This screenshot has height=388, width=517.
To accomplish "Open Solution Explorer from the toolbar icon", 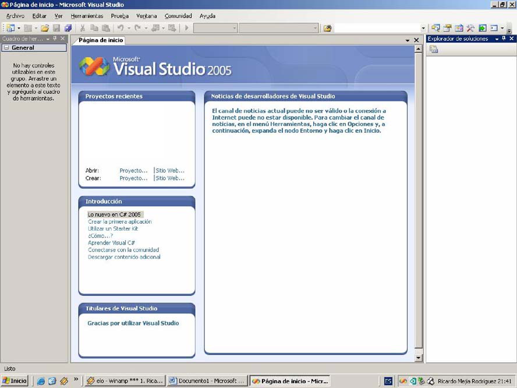I will pyautogui.click(x=435, y=29).
